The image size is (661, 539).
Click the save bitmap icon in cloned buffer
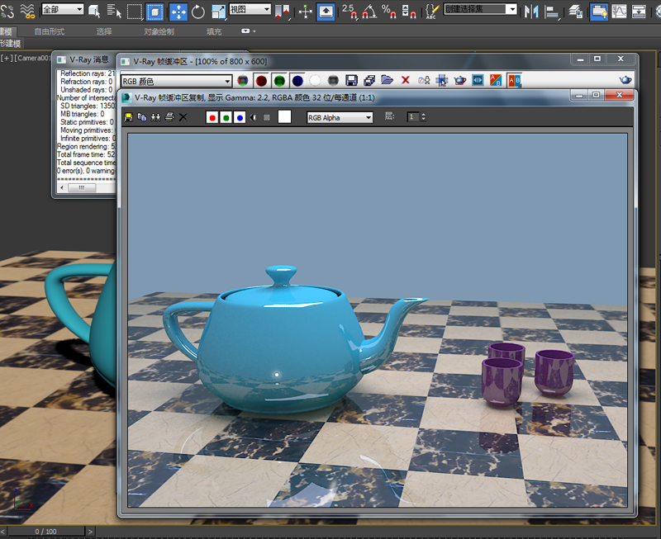(x=128, y=117)
